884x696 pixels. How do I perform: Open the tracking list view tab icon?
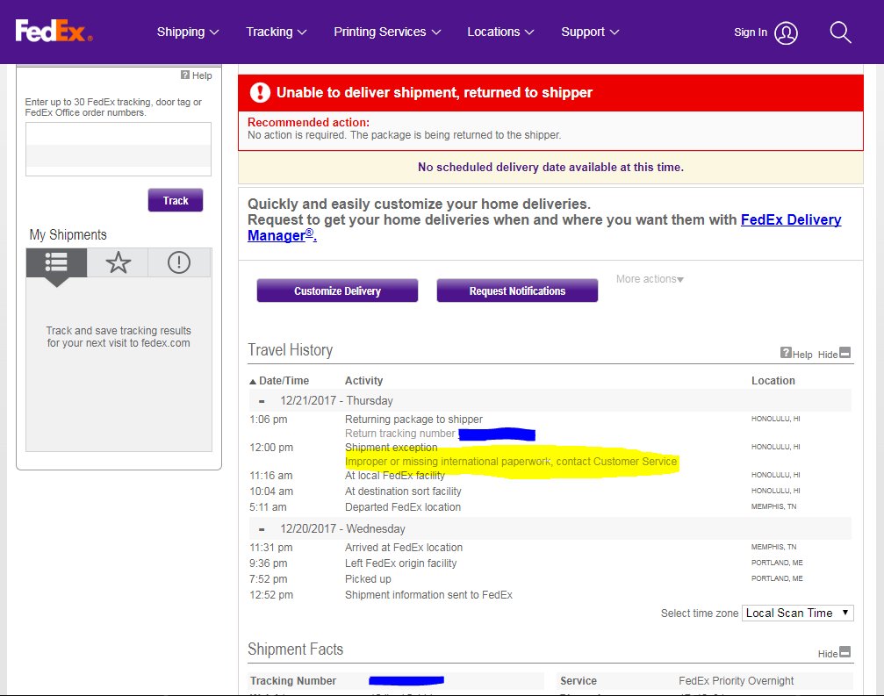pyautogui.click(x=56, y=262)
